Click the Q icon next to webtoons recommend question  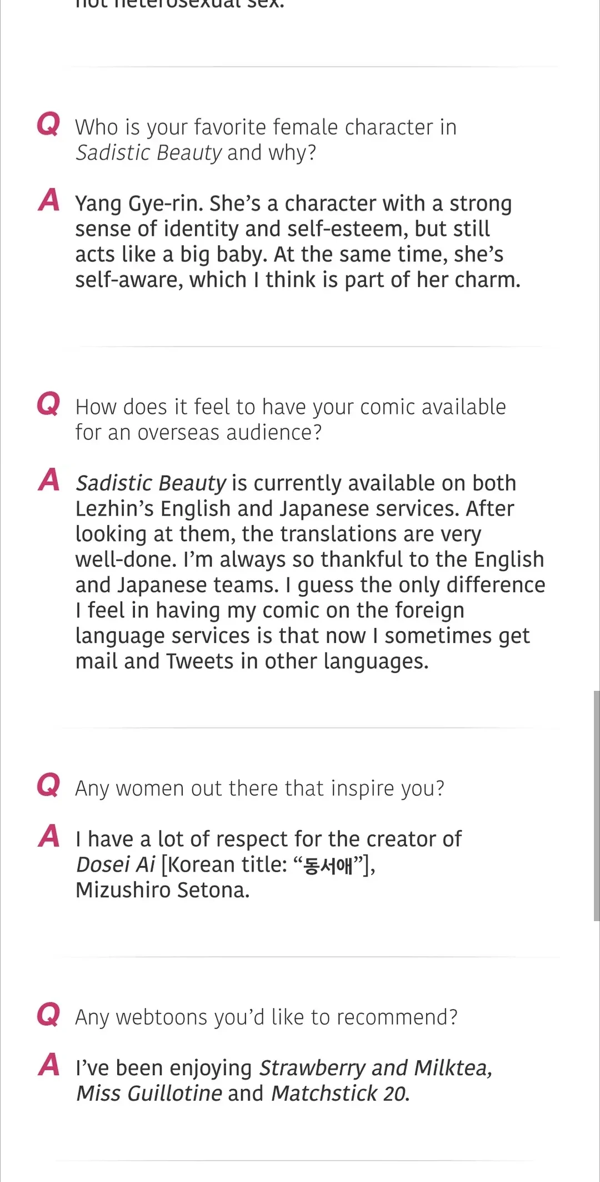point(48,1014)
